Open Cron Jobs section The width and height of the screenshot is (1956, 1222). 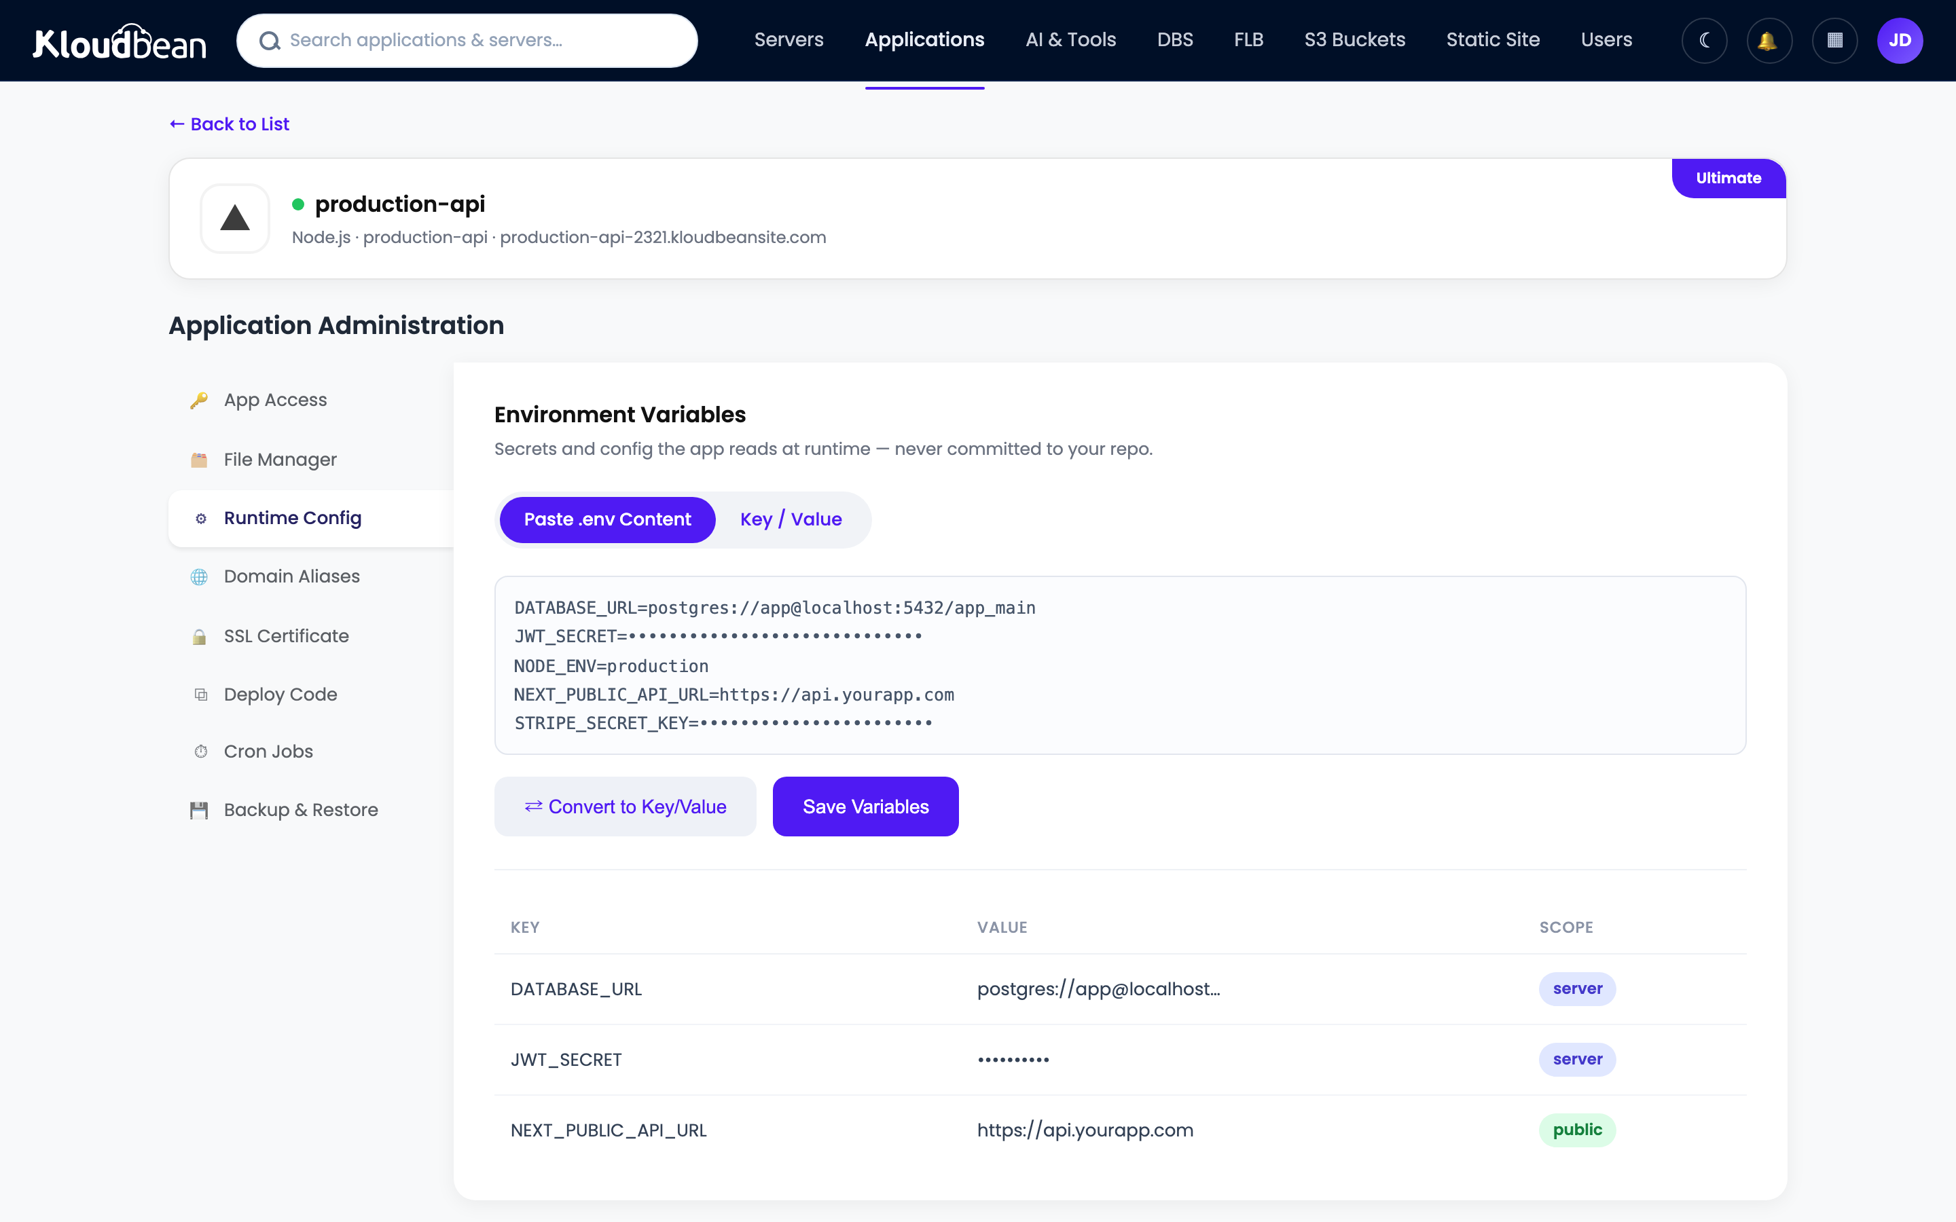pos(311,752)
